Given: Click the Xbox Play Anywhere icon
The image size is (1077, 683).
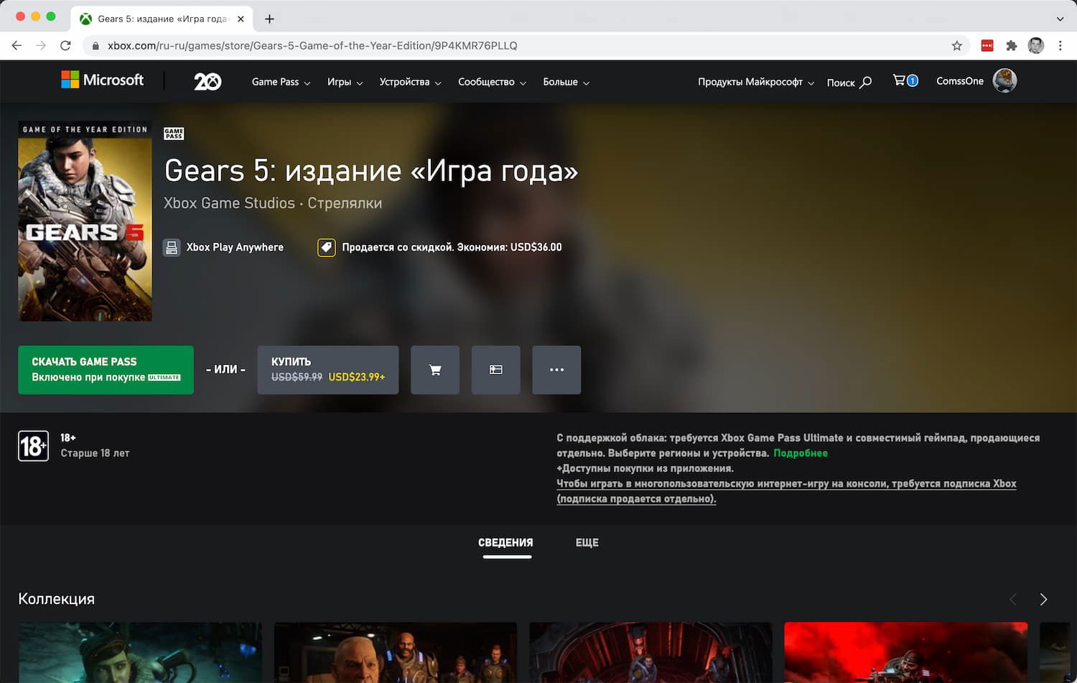Looking at the screenshot, I should point(172,248).
